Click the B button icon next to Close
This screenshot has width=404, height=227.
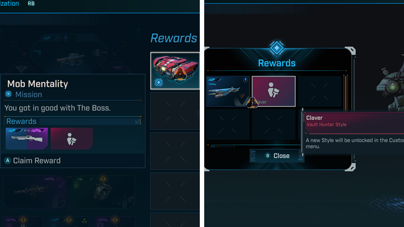click(267, 156)
